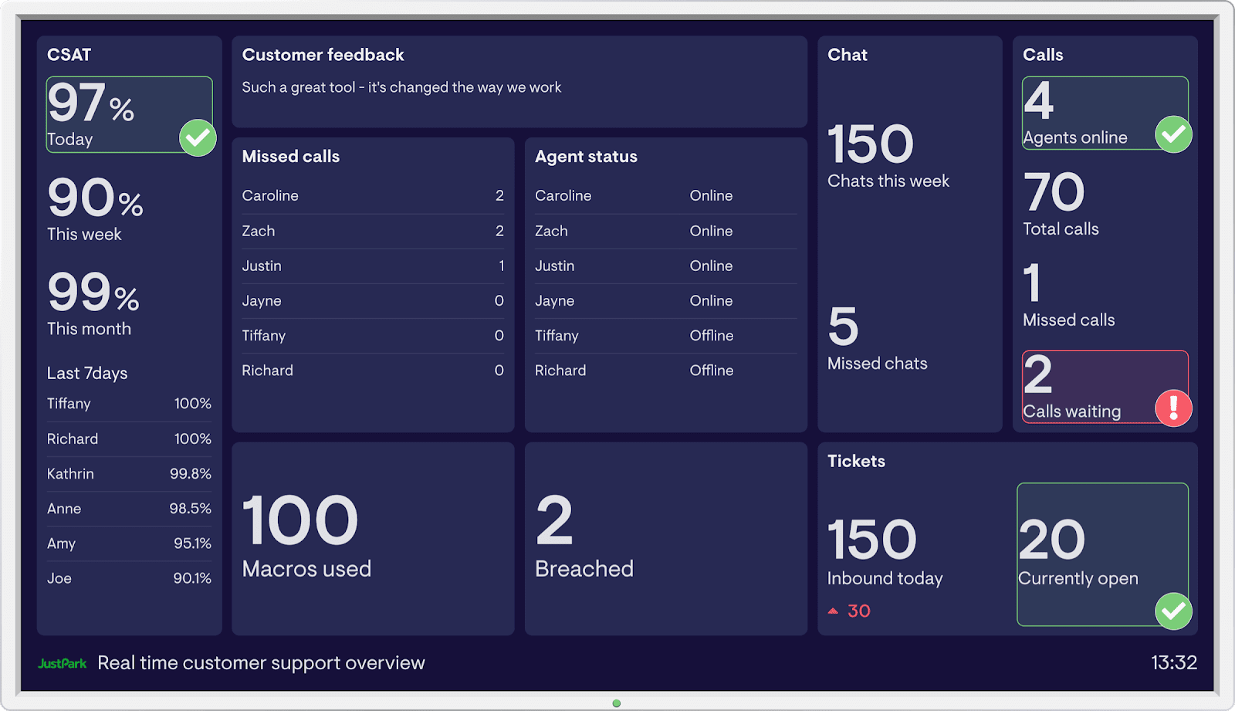
Task: Click Amy's 95.1% score
Action: click(192, 543)
